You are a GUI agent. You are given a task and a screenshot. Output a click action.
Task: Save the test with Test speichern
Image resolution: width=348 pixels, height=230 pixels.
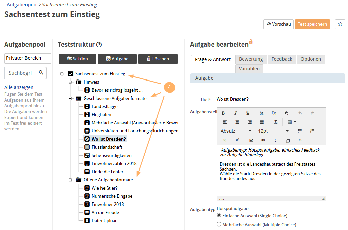[312, 24]
